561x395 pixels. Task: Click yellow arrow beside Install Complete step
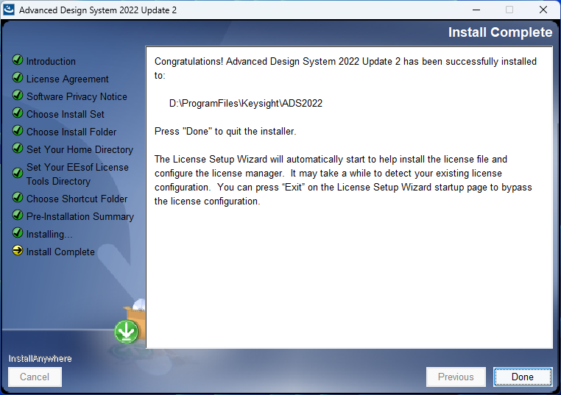coord(18,251)
